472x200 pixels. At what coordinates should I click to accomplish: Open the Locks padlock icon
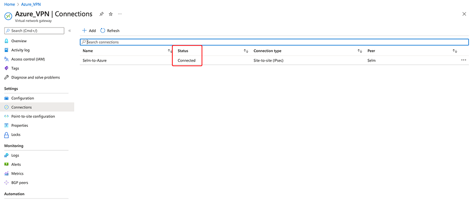pyautogui.click(x=6, y=135)
